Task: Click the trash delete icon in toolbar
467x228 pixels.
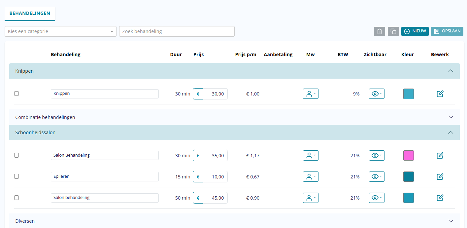Action: [x=380, y=31]
